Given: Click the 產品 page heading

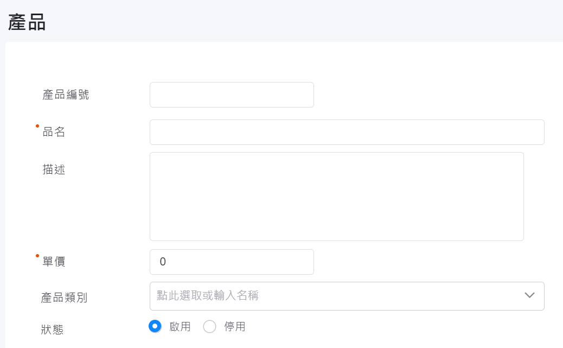Looking at the screenshot, I should click(x=27, y=23).
